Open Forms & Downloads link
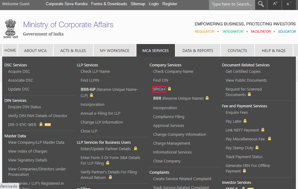 click(x=109, y=4)
